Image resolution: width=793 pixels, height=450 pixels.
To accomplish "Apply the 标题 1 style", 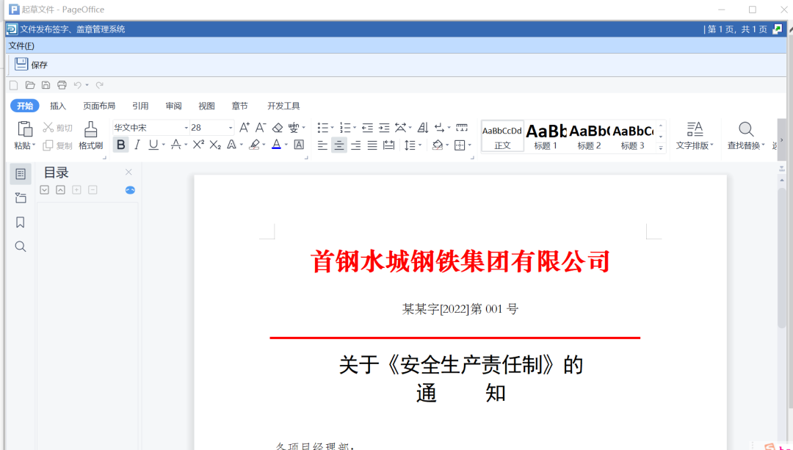I will (x=546, y=136).
